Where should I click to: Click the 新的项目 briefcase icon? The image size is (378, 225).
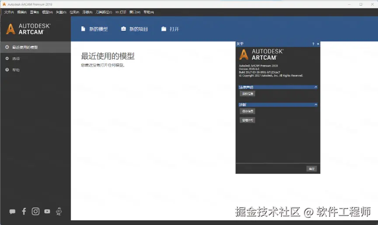(x=123, y=29)
